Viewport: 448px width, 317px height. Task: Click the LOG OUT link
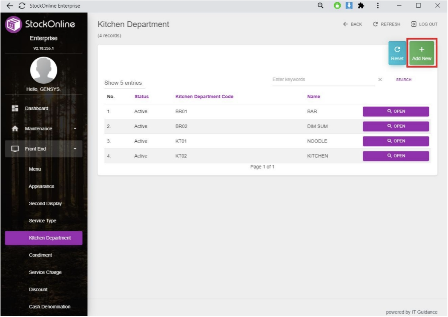coord(424,24)
